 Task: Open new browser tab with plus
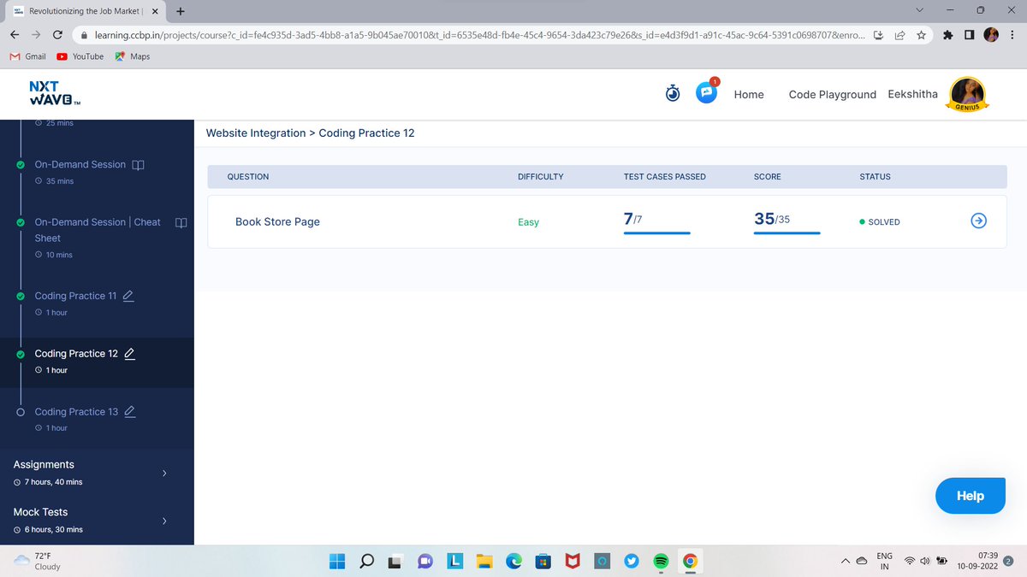181,11
